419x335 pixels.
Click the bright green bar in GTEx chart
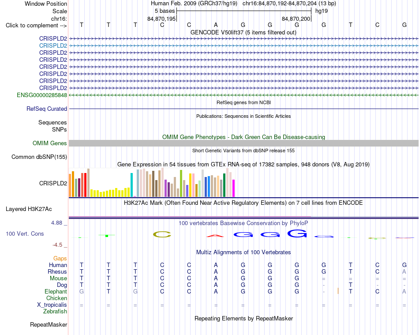click(x=181, y=184)
